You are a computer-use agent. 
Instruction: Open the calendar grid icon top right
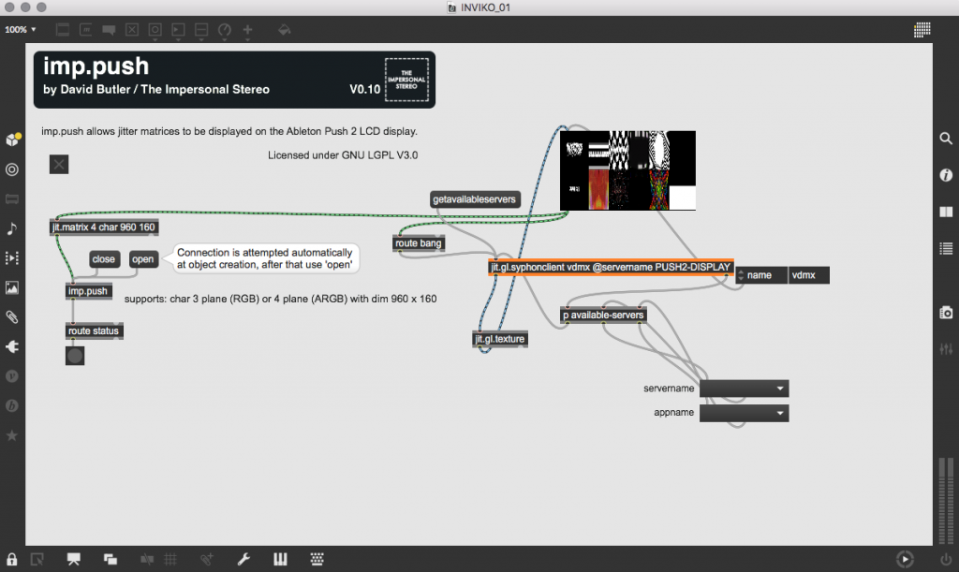(922, 29)
